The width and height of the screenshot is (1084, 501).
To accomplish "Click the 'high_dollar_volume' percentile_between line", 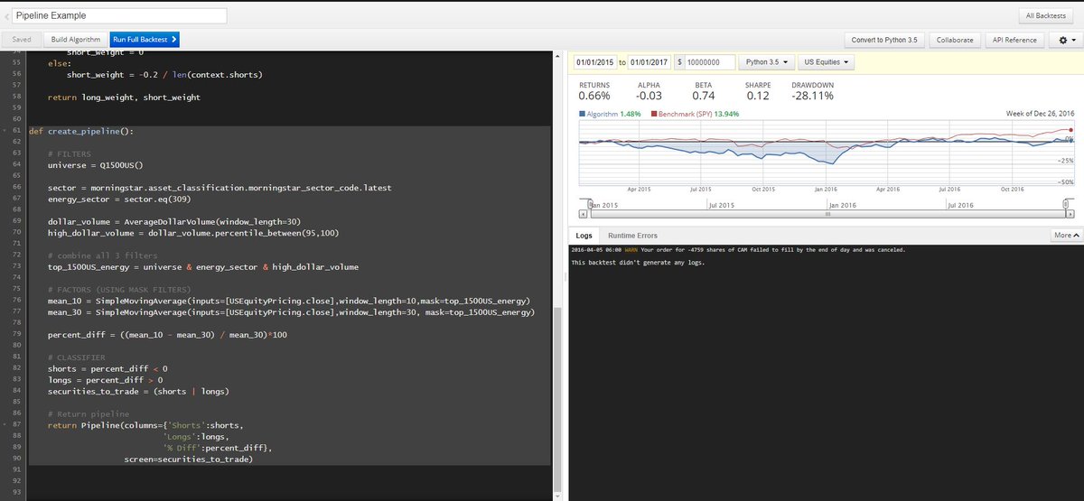I will (x=192, y=231).
